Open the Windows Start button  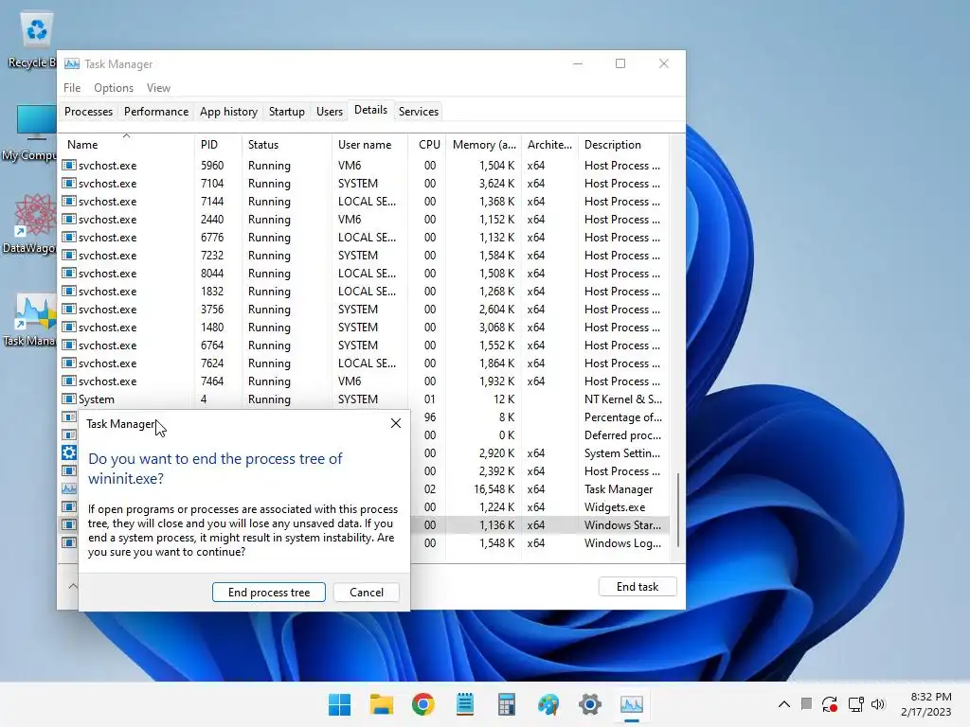[x=339, y=704]
